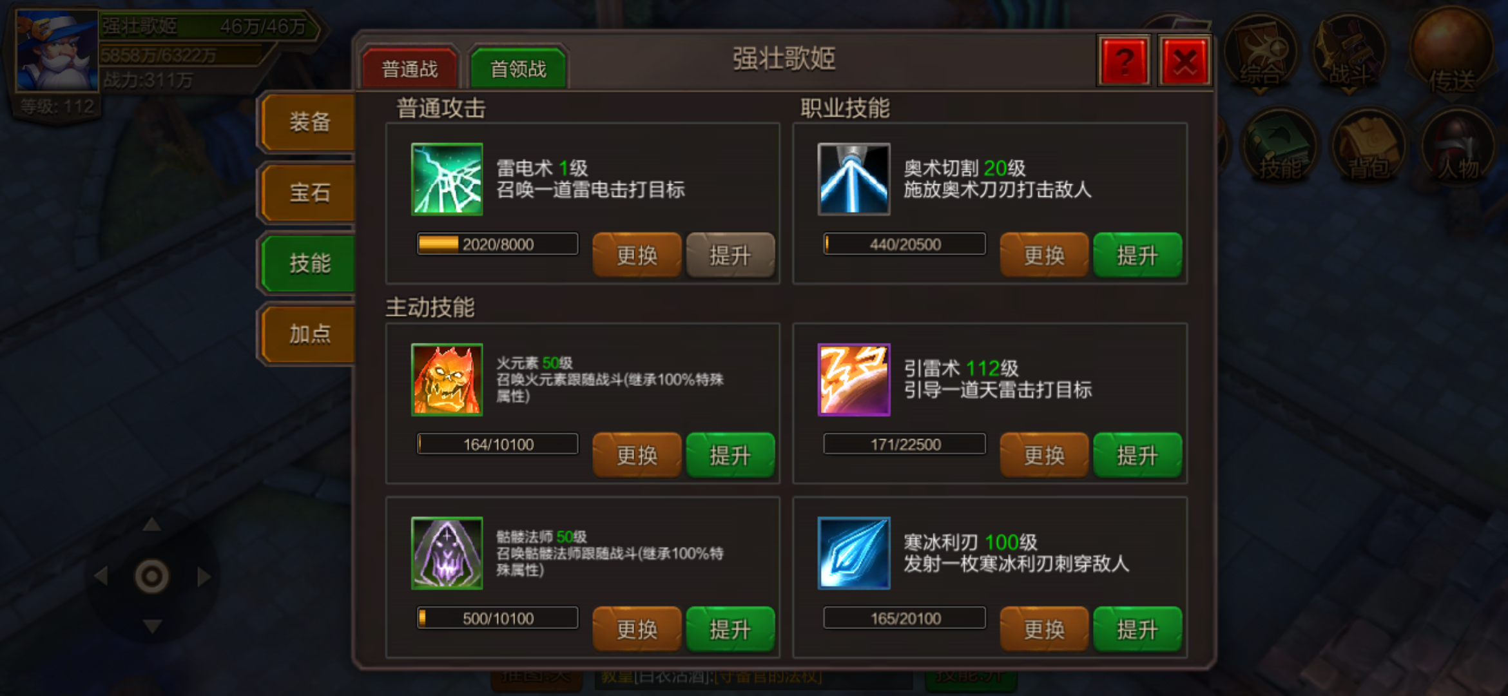This screenshot has width=1508, height=696.
Task: Tap the 雷电术 lightning skill icon
Action: [x=447, y=179]
